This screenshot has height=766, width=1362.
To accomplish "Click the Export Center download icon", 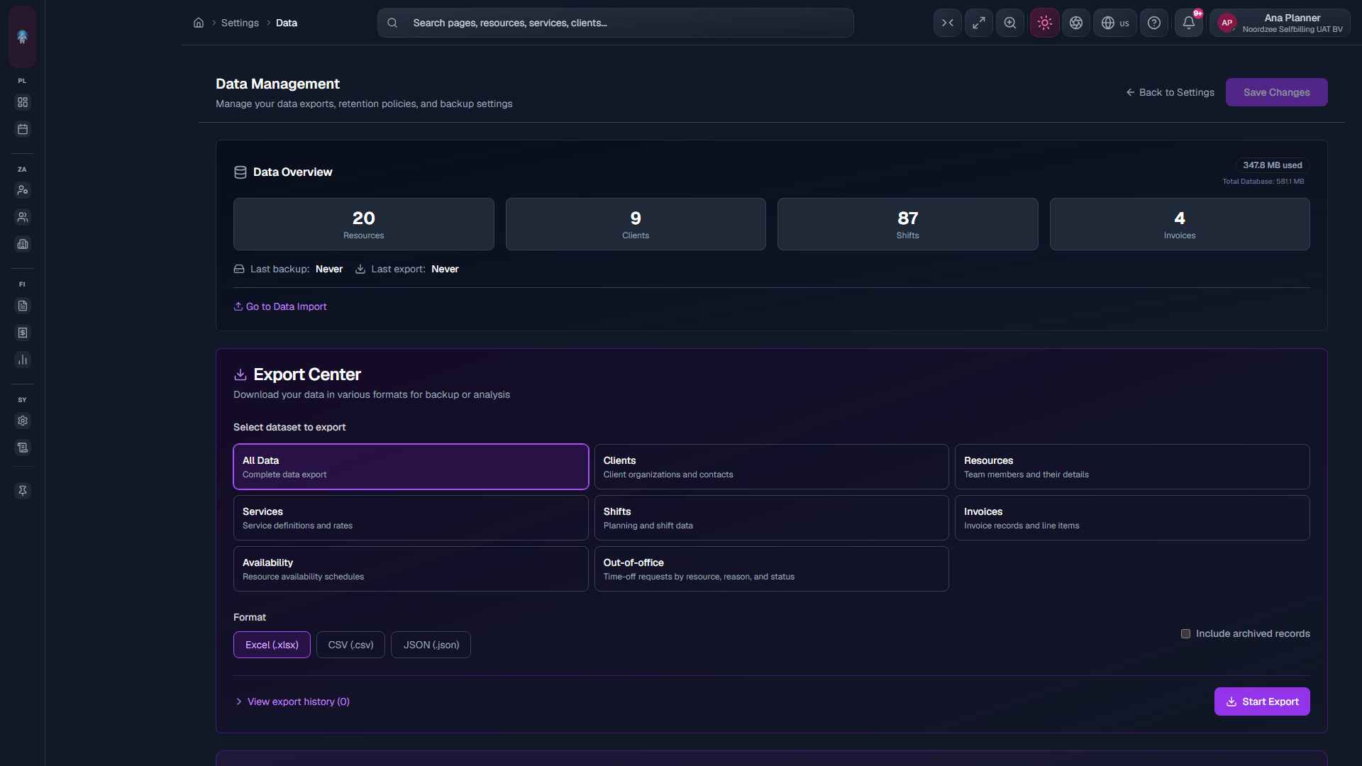I will point(240,374).
